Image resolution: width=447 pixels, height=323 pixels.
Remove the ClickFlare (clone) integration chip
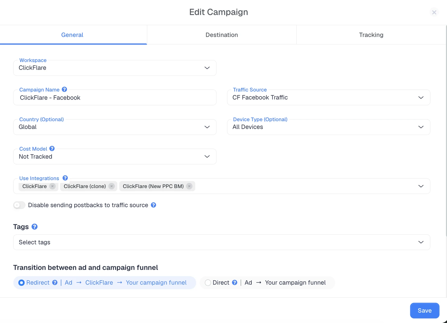pos(111,186)
